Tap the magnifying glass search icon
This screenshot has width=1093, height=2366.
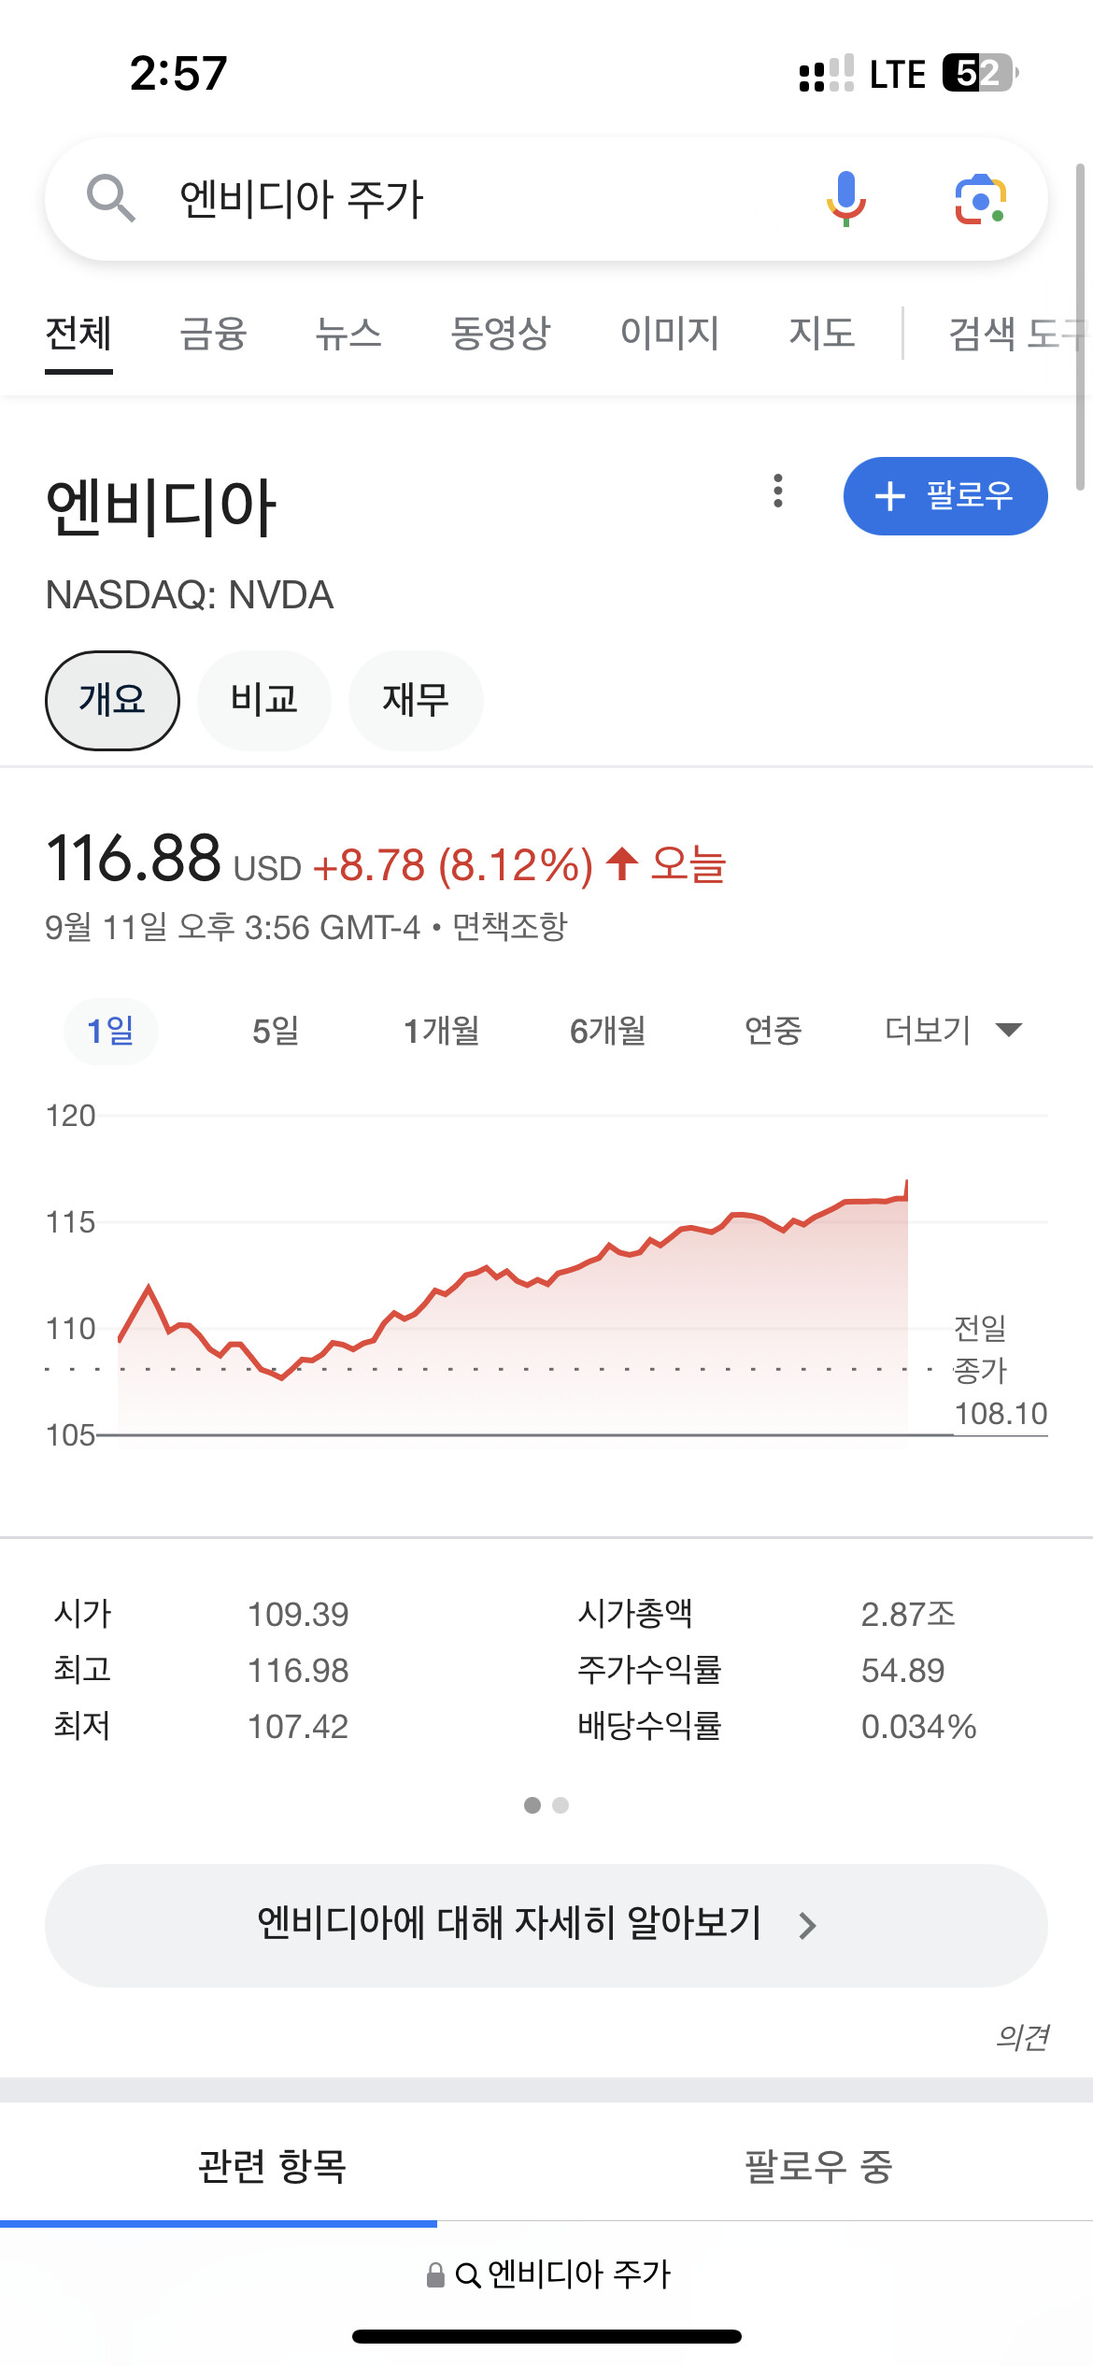click(x=110, y=198)
